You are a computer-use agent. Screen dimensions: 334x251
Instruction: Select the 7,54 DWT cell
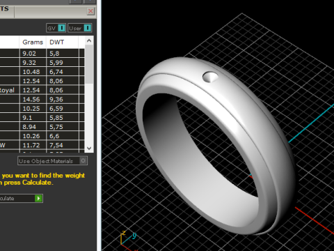coord(63,145)
